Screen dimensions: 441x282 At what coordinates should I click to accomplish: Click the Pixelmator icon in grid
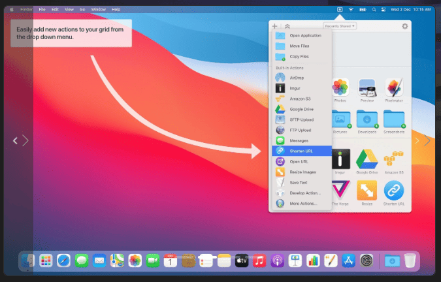point(394,87)
